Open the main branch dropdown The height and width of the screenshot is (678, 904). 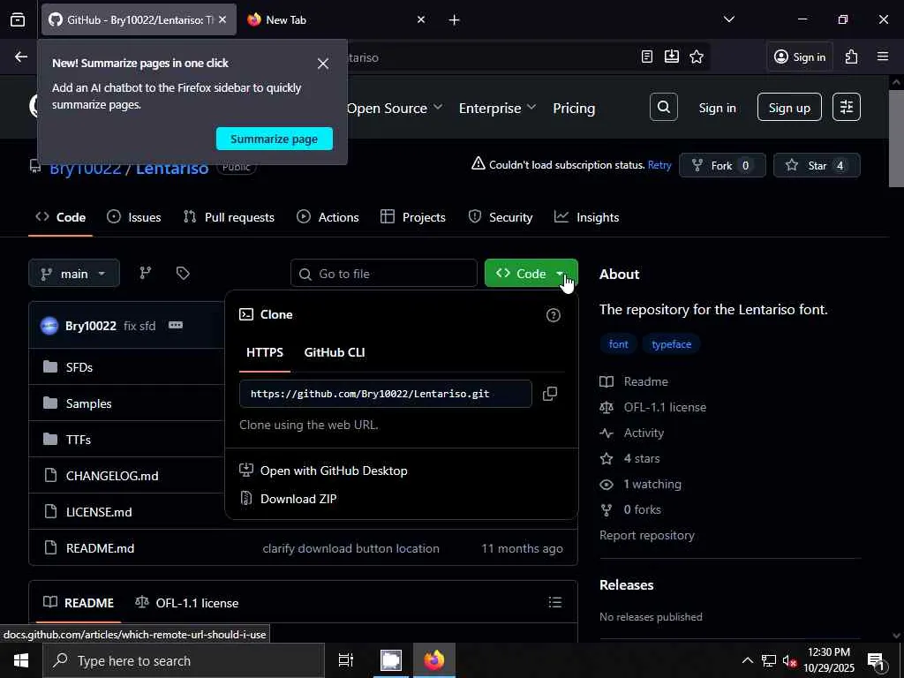point(74,274)
